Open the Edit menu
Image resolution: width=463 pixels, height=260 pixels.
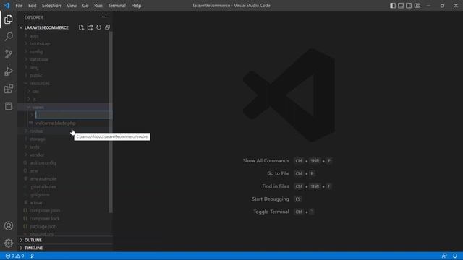pyautogui.click(x=32, y=6)
